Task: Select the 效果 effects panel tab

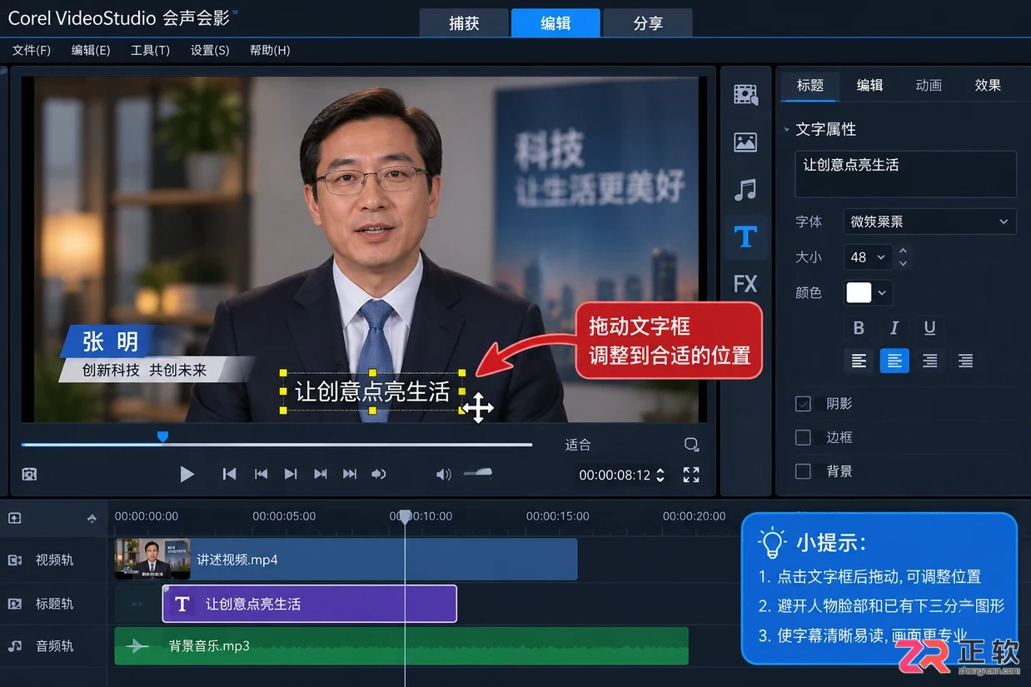Action: pyautogui.click(x=988, y=85)
